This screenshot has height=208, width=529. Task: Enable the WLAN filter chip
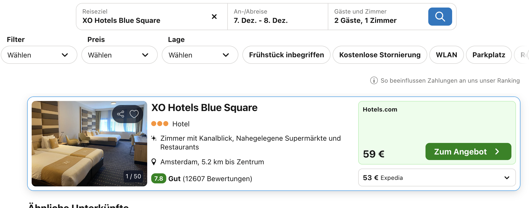pyautogui.click(x=446, y=55)
